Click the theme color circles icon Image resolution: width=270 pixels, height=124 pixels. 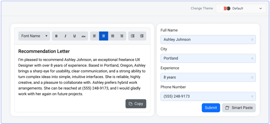[225, 8]
